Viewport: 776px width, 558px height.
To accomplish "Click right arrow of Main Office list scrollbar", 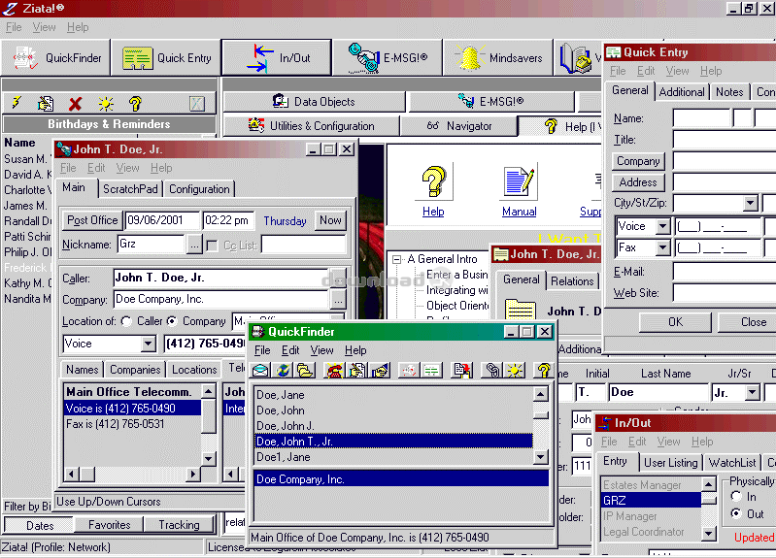I will (x=193, y=474).
